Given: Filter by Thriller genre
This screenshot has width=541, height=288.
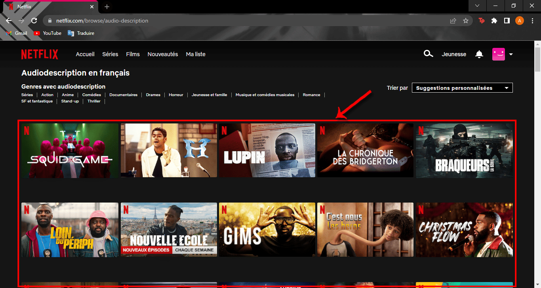Looking at the screenshot, I should pos(94,101).
